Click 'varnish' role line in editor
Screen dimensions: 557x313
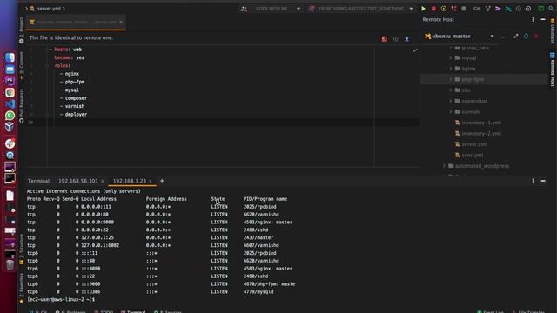75,106
